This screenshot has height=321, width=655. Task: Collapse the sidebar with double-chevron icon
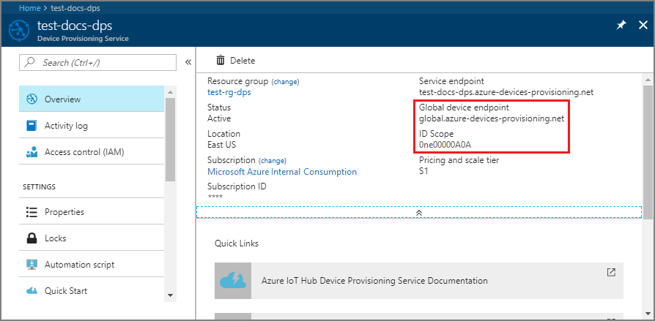click(188, 63)
